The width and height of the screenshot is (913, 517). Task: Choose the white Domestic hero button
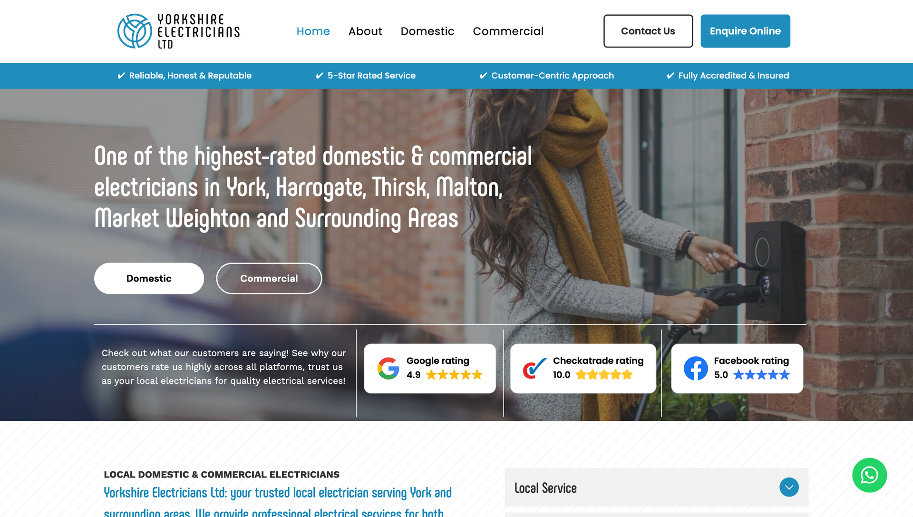(x=149, y=278)
